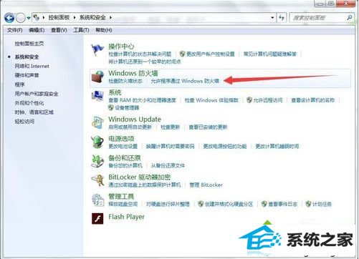Click the 系统 computer monitor icon
Image resolution: width=359 pixels, height=259 pixels.
pyautogui.click(x=97, y=96)
